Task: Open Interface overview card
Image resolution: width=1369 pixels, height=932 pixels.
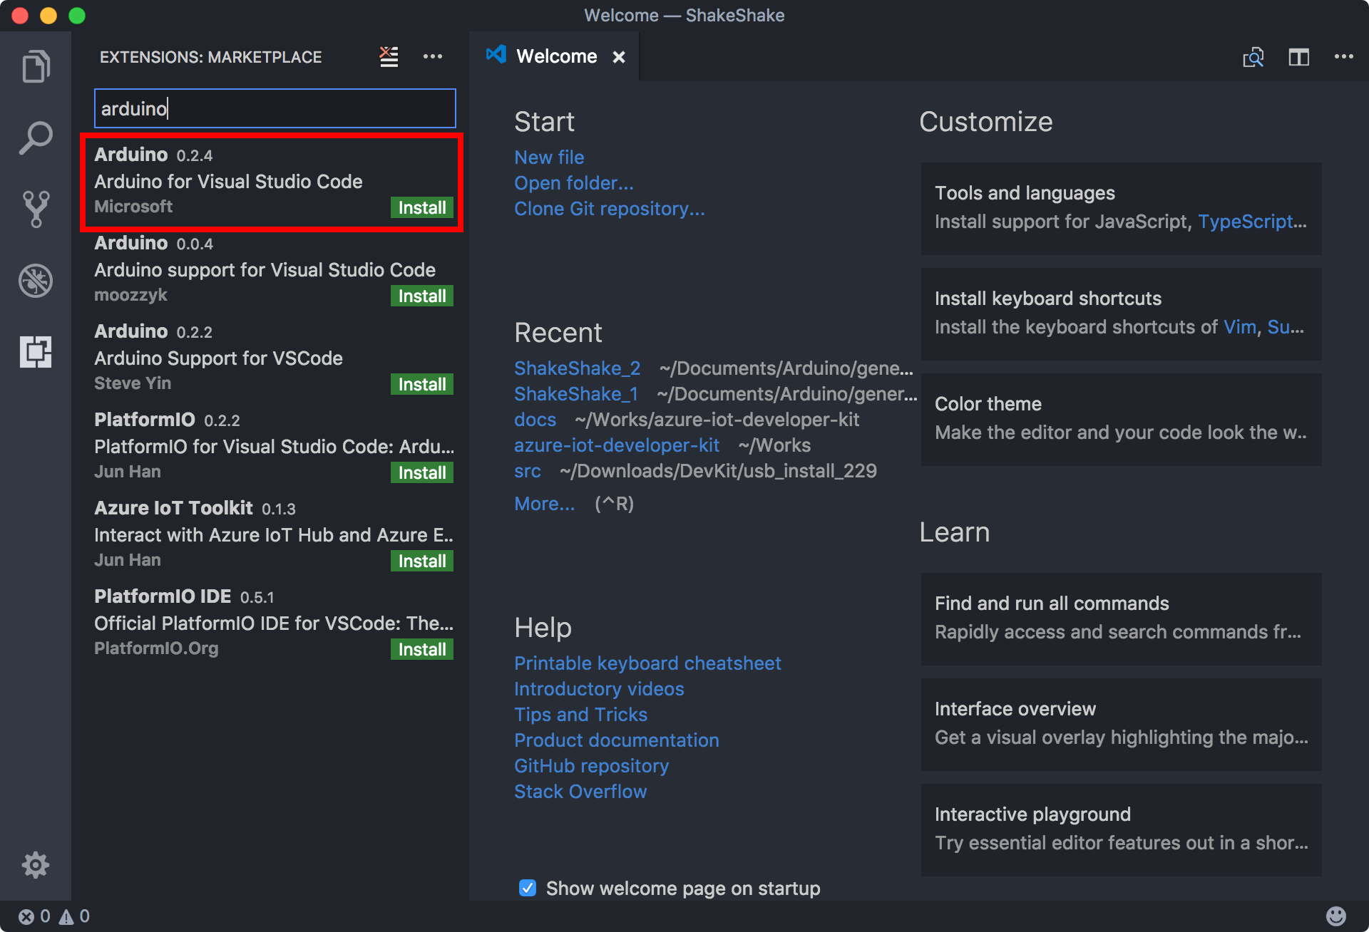Action: point(1121,724)
